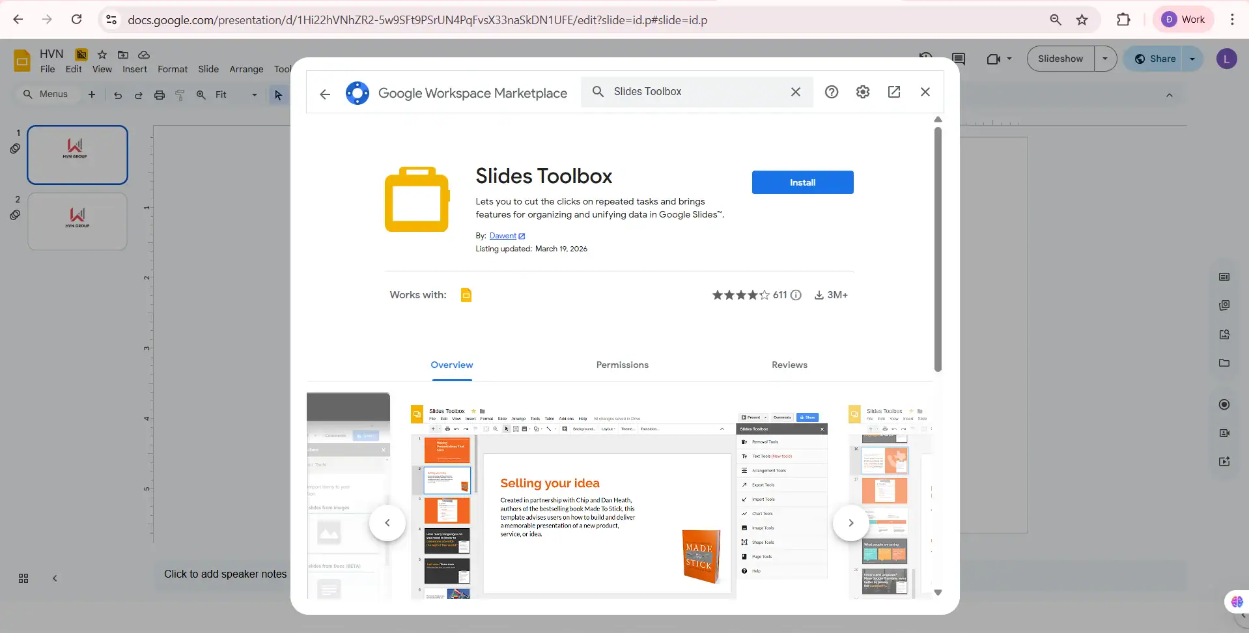Open the comments icon in the header

tap(959, 59)
